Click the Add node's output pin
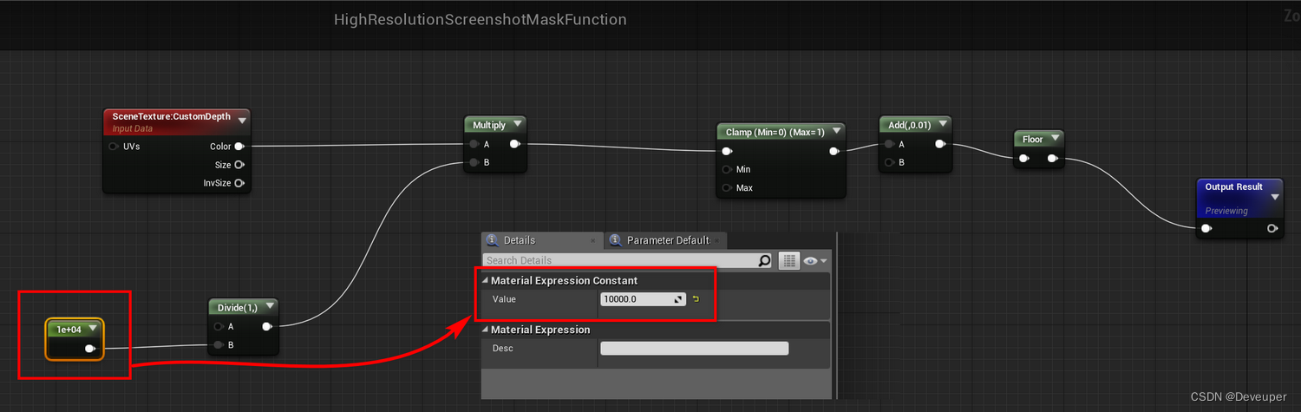Image resolution: width=1301 pixels, height=412 pixels. click(940, 144)
